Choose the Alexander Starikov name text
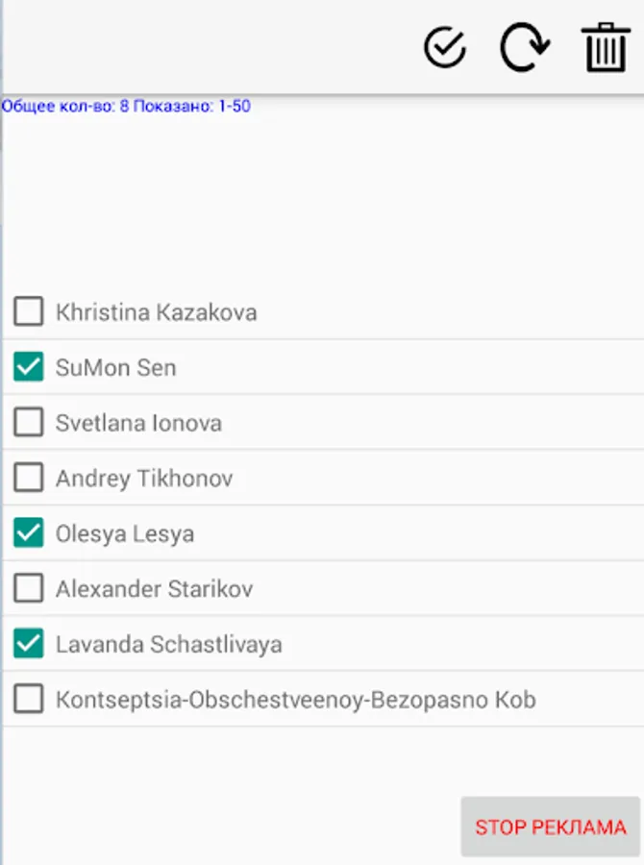The height and width of the screenshot is (865, 644). [154, 589]
